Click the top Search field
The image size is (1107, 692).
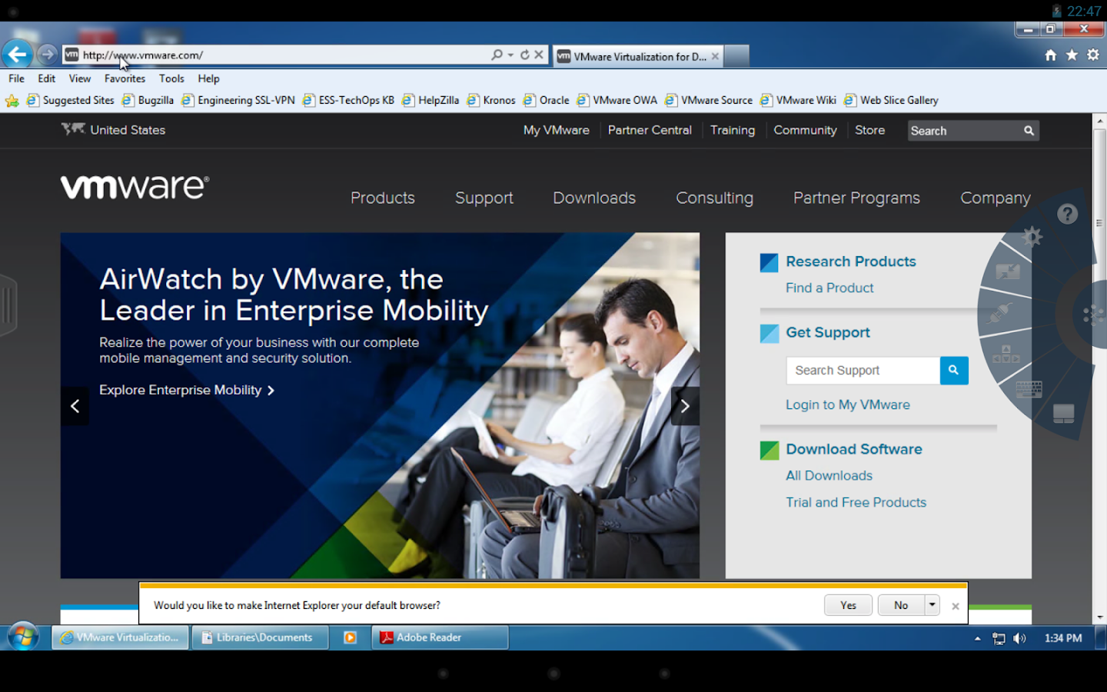965,131
